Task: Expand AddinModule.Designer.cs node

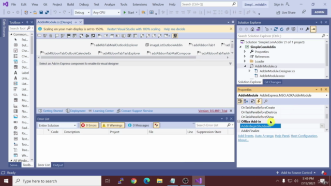Action: (249, 71)
